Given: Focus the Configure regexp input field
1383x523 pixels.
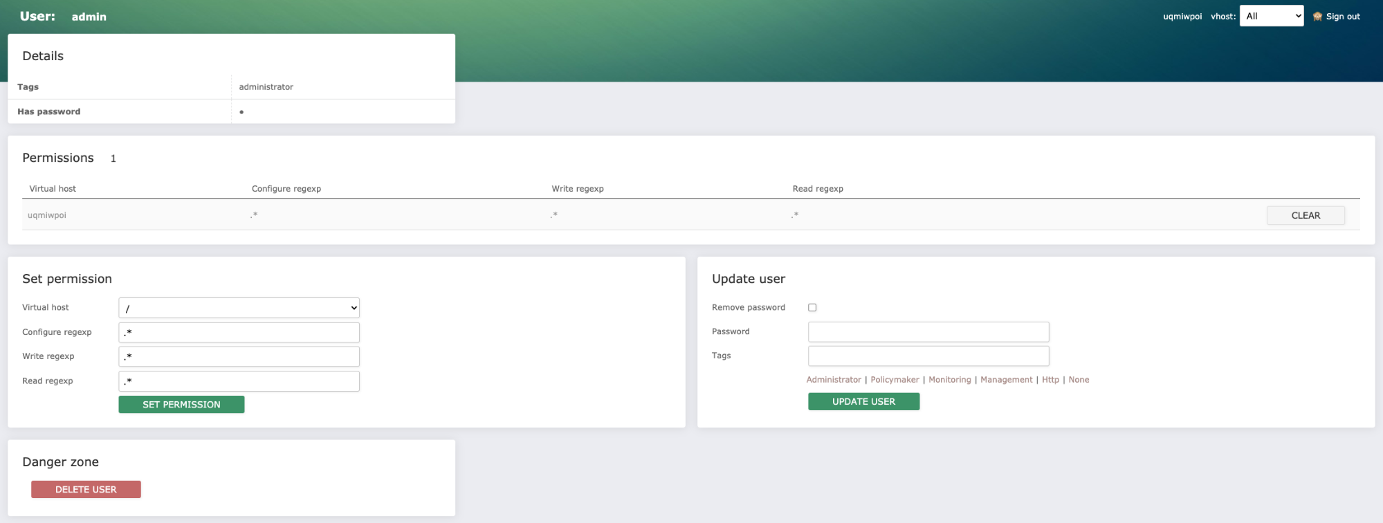Looking at the screenshot, I should 239,333.
